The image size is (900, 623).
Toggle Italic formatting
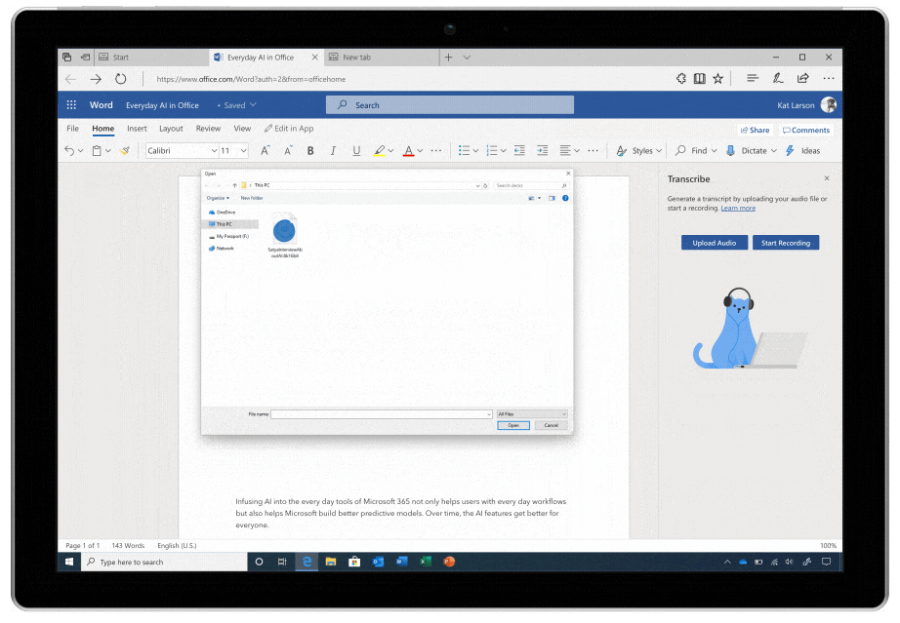click(333, 151)
